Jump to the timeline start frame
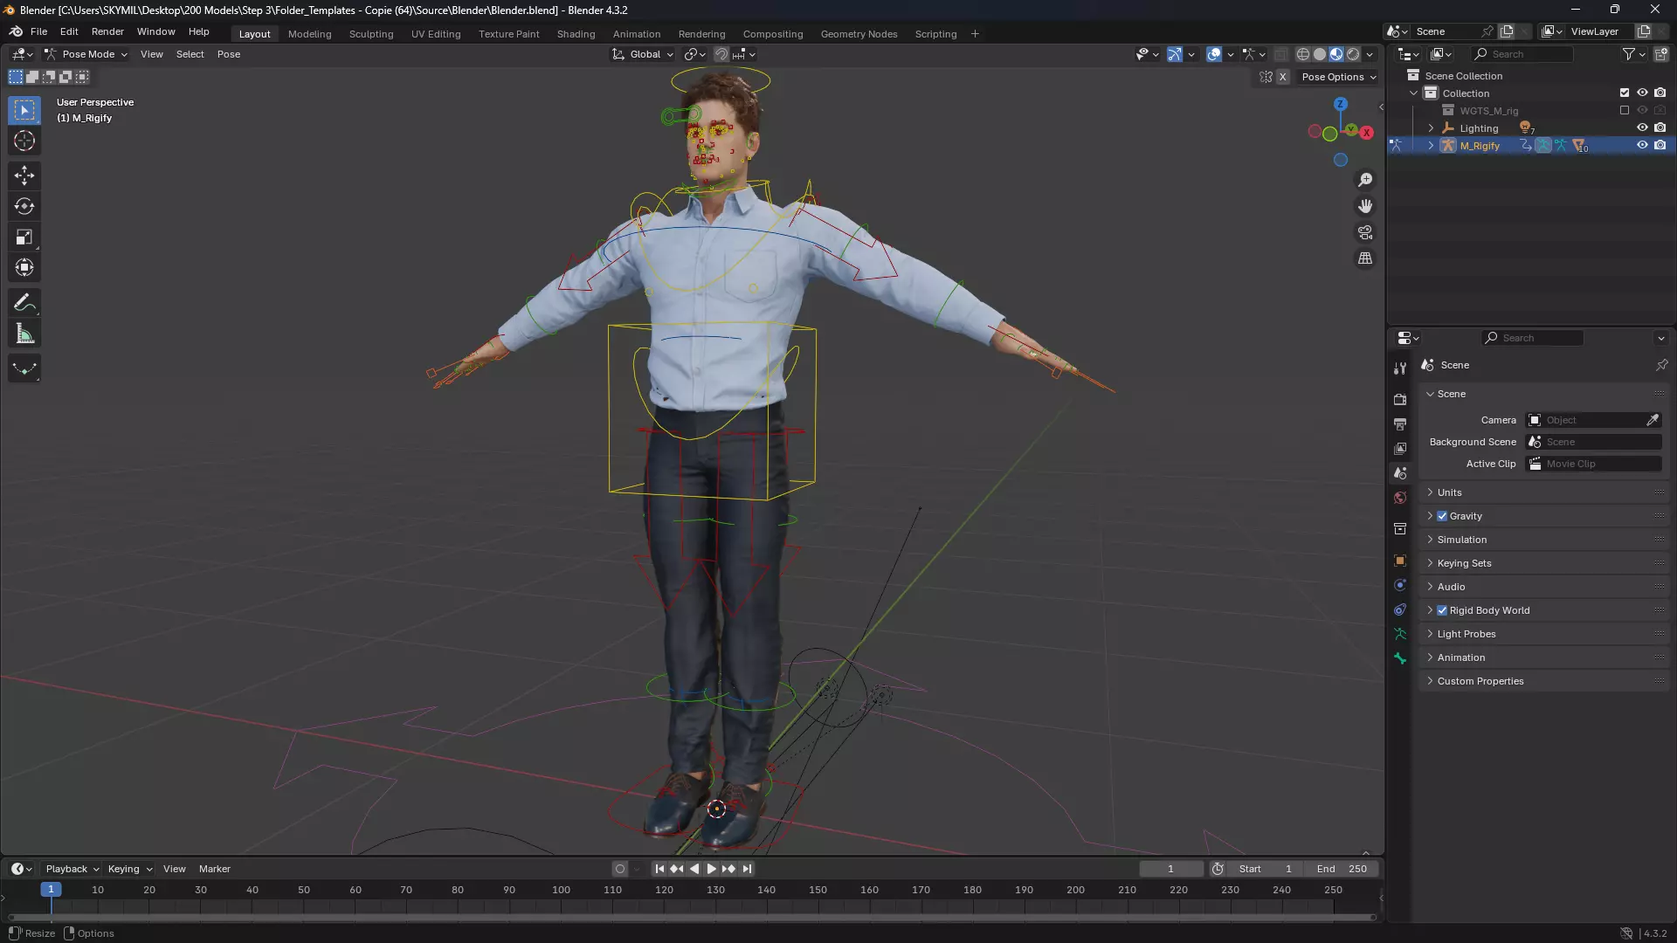This screenshot has height=943, width=1677. click(659, 869)
